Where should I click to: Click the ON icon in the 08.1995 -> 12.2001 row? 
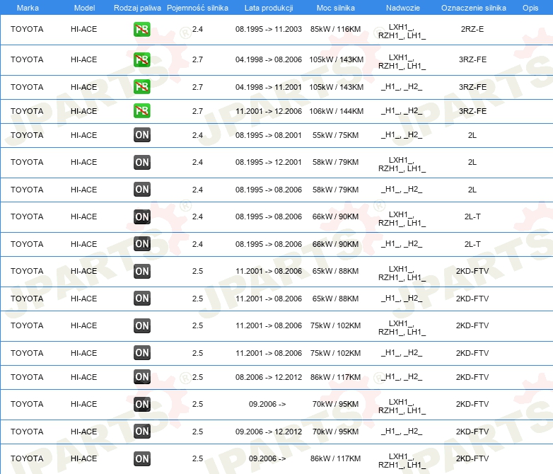[141, 162]
